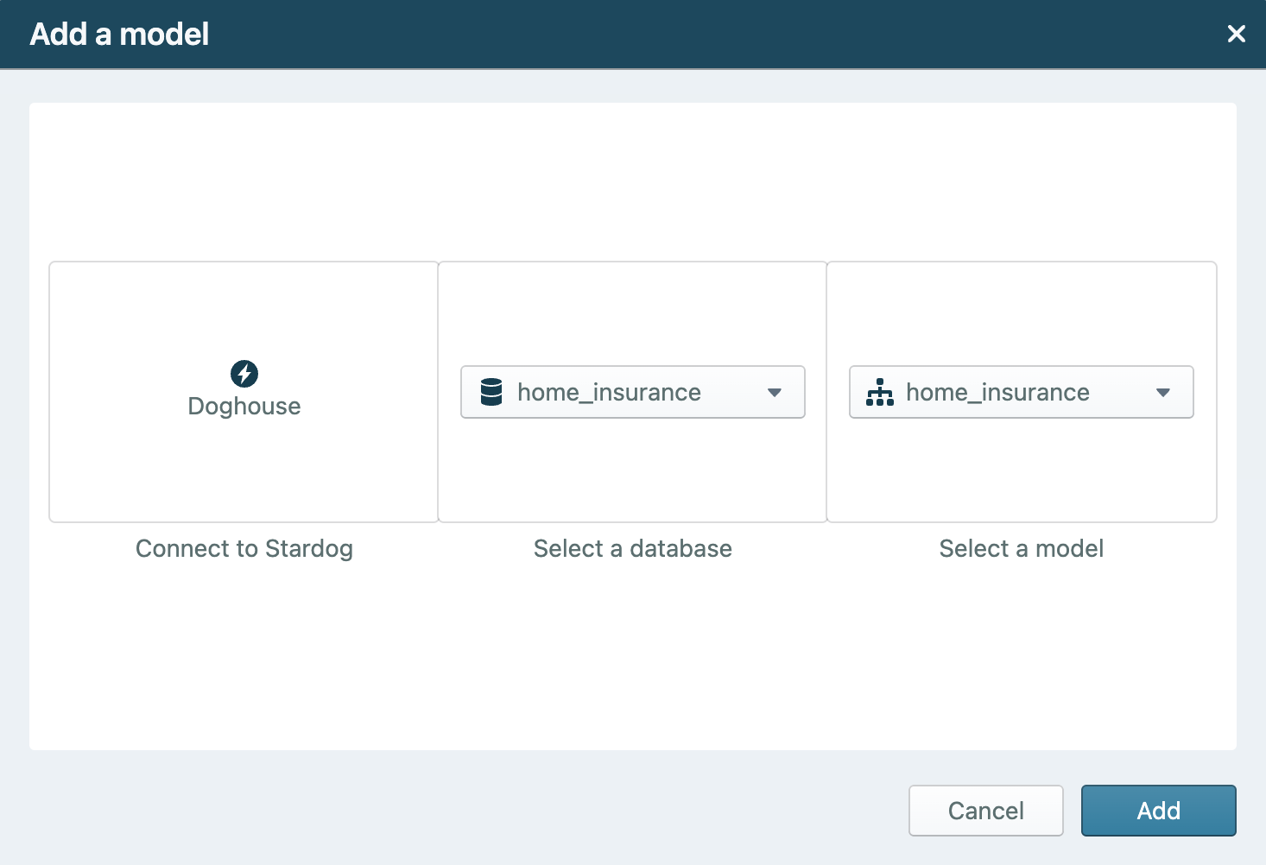1266x865 pixels.
Task: Click the Connect to Stardog label
Action: (x=244, y=549)
